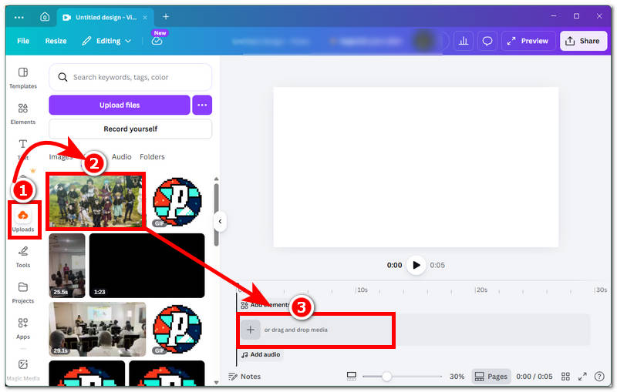Toggle grid view of pages

click(565, 377)
